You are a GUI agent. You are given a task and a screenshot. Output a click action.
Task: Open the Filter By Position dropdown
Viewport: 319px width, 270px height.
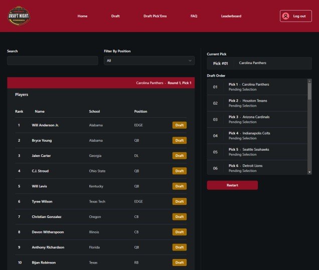click(149, 61)
